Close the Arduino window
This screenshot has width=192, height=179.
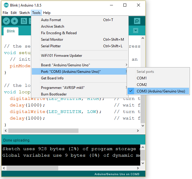point(139,5)
